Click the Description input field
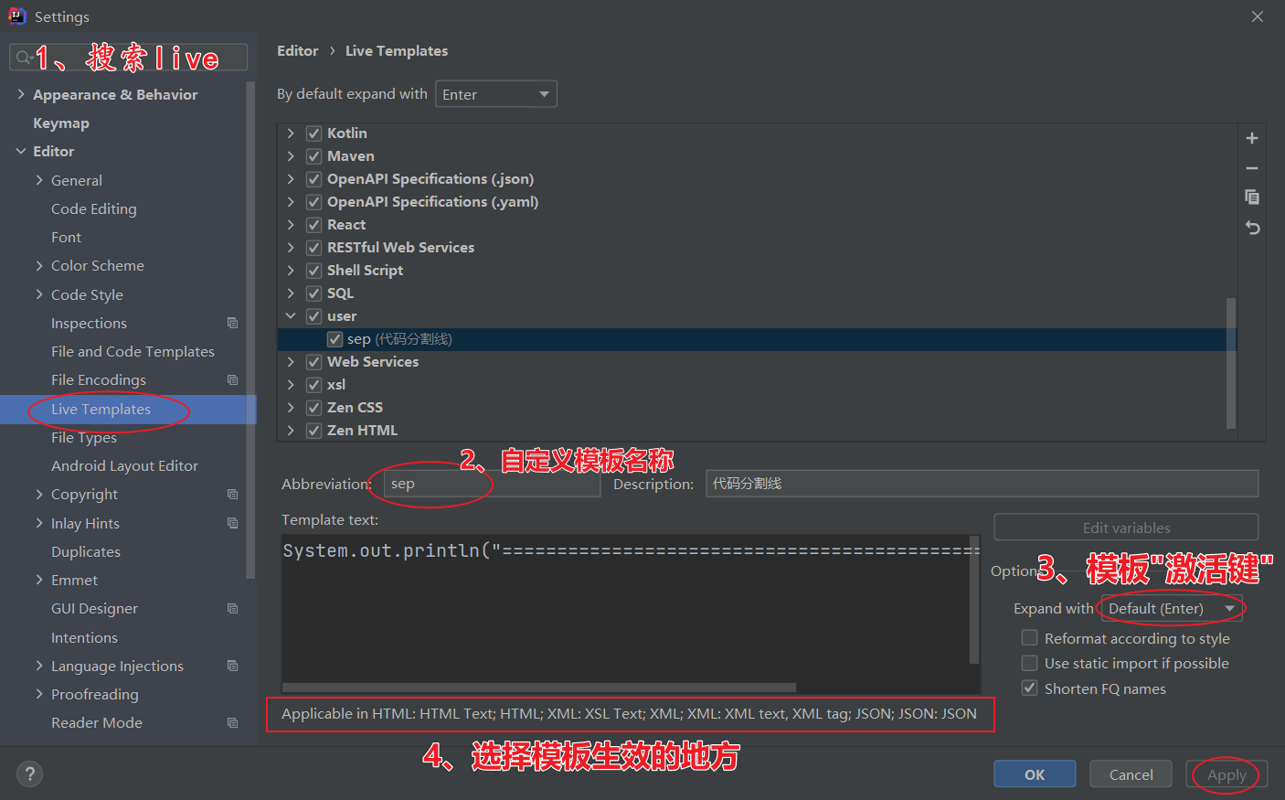The image size is (1285, 800). tap(982, 483)
